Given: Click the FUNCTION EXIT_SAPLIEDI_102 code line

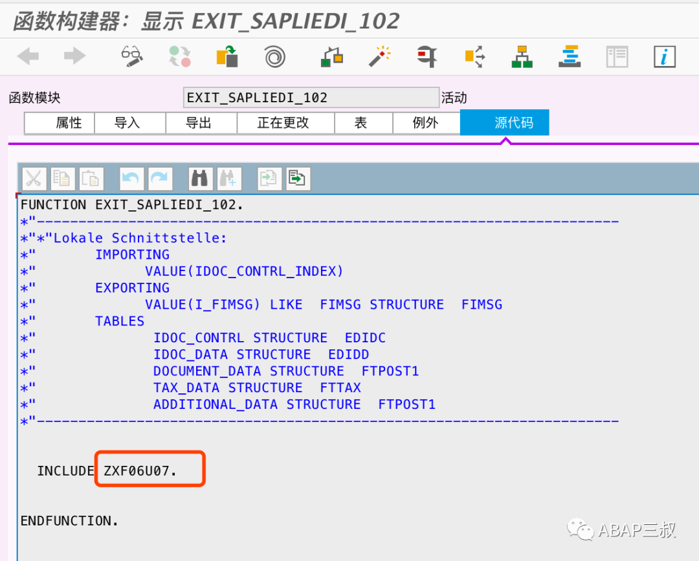Looking at the screenshot, I should point(132,204).
